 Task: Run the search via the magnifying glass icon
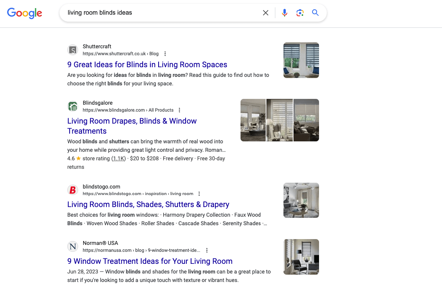[x=315, y=12]
